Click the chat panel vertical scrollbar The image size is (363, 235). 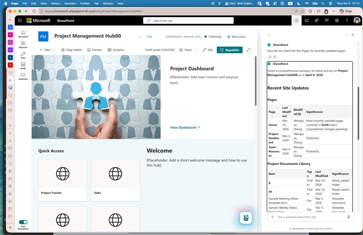[x=359, y=113]
